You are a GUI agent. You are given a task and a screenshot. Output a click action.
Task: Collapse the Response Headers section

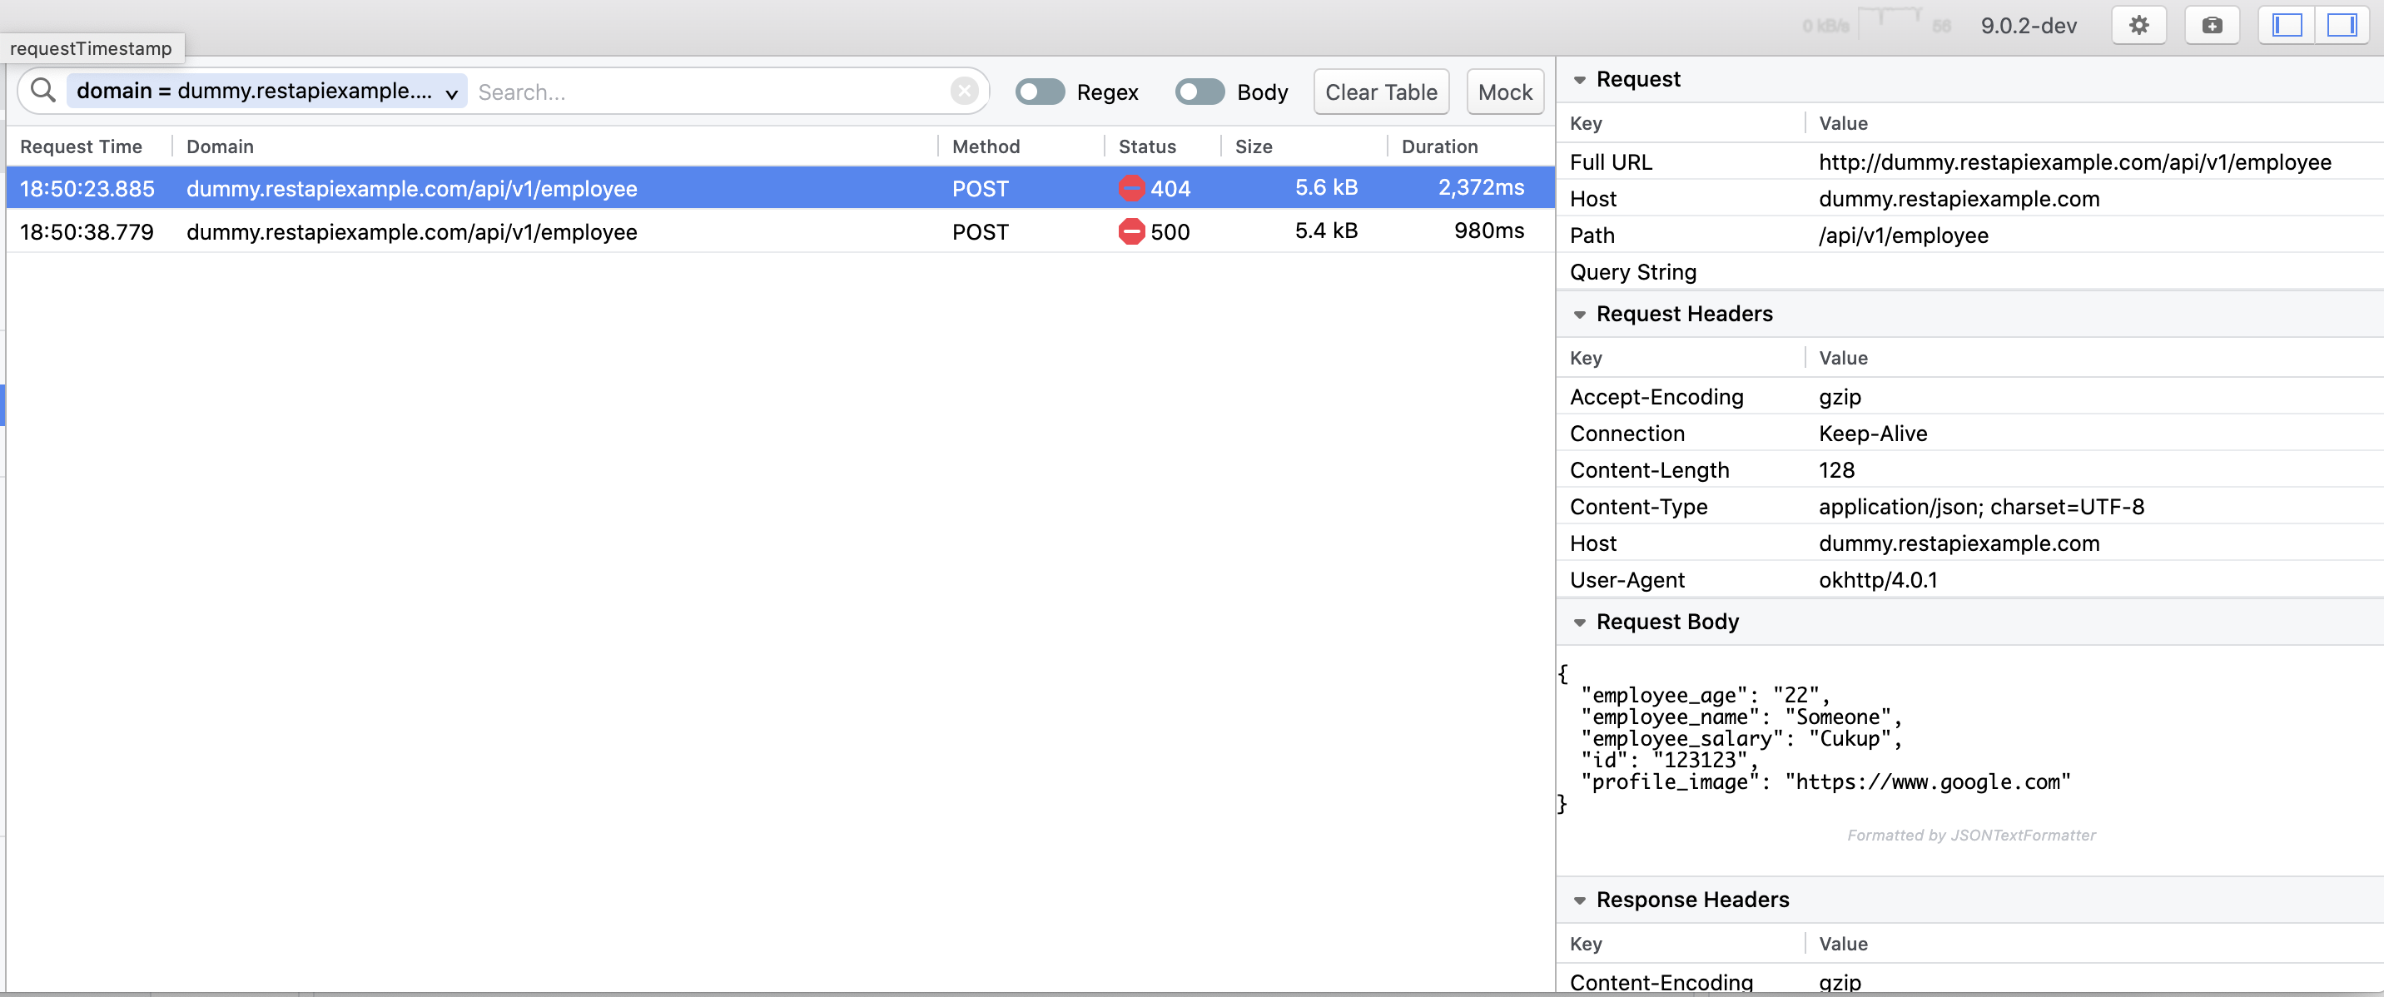(x=1580, y=900)
